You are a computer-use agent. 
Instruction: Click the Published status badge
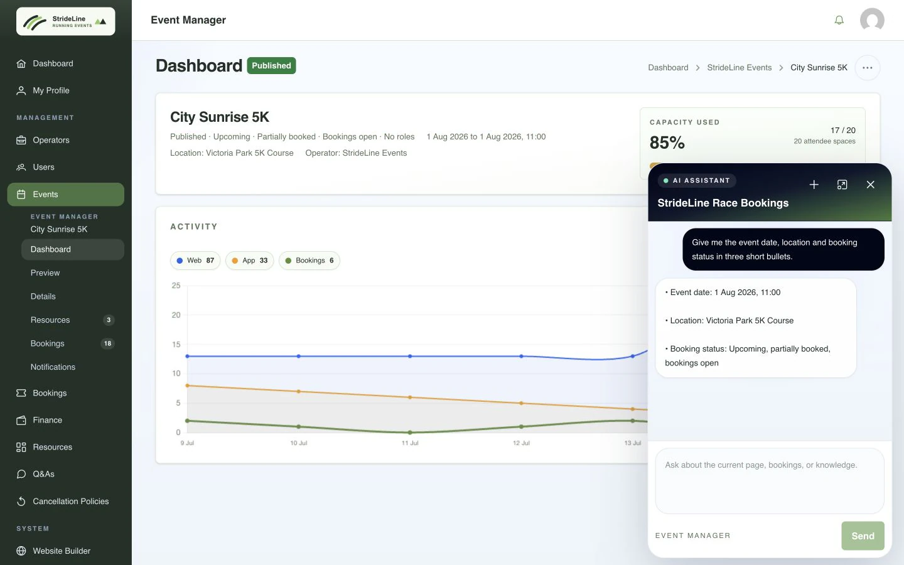[x=271, y=66]
